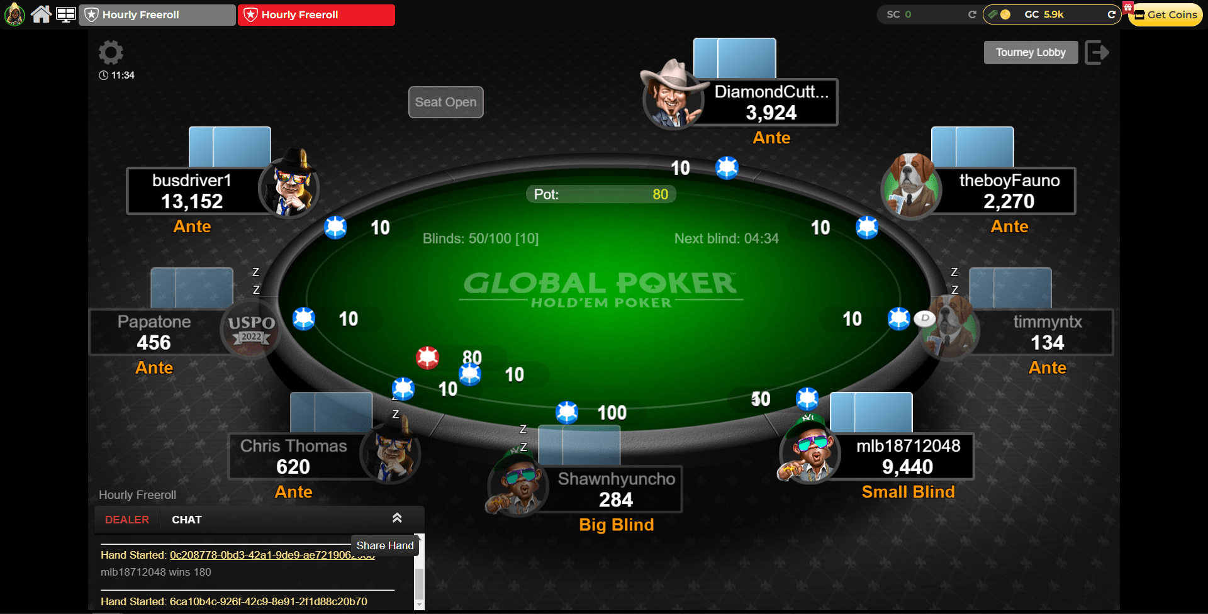The image size is (1208, 614).
Task: Click the Get Coins button
Action: click(1166, 14)
